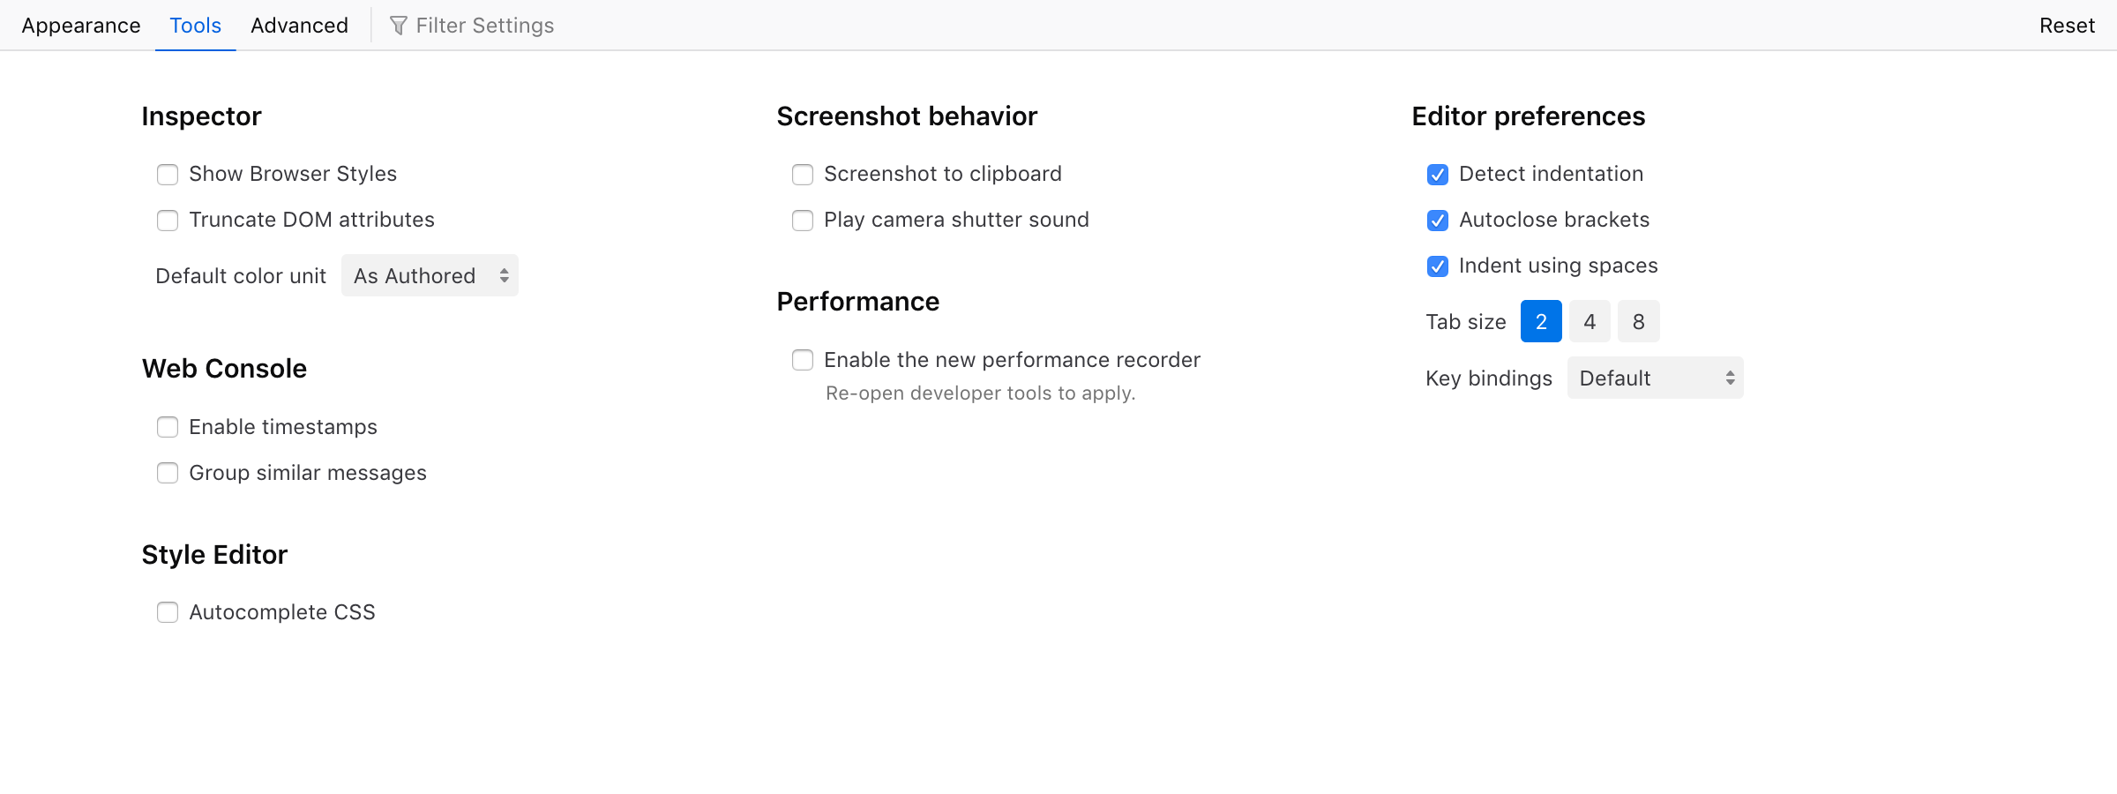Switch to the Advanced tab
Image resolution: width=2117 pixels, height=794 pixels.
tap(299, 25)
